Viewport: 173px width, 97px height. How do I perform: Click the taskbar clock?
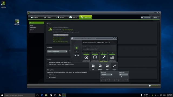pos(169,95)
